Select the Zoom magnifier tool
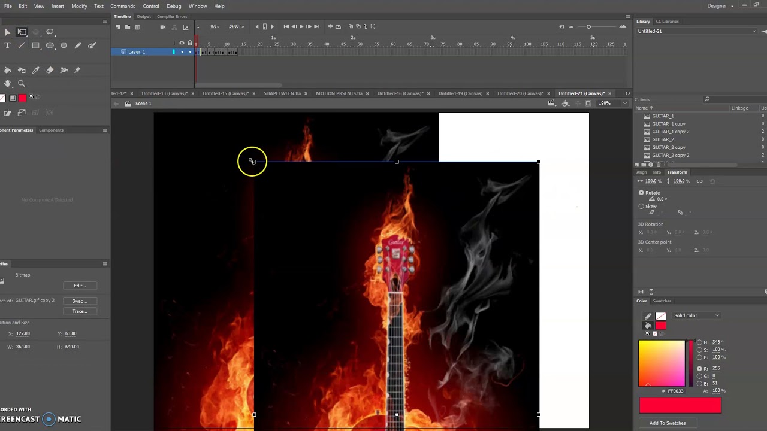Screen dimensions: 767x431 [x=22, y=84]
